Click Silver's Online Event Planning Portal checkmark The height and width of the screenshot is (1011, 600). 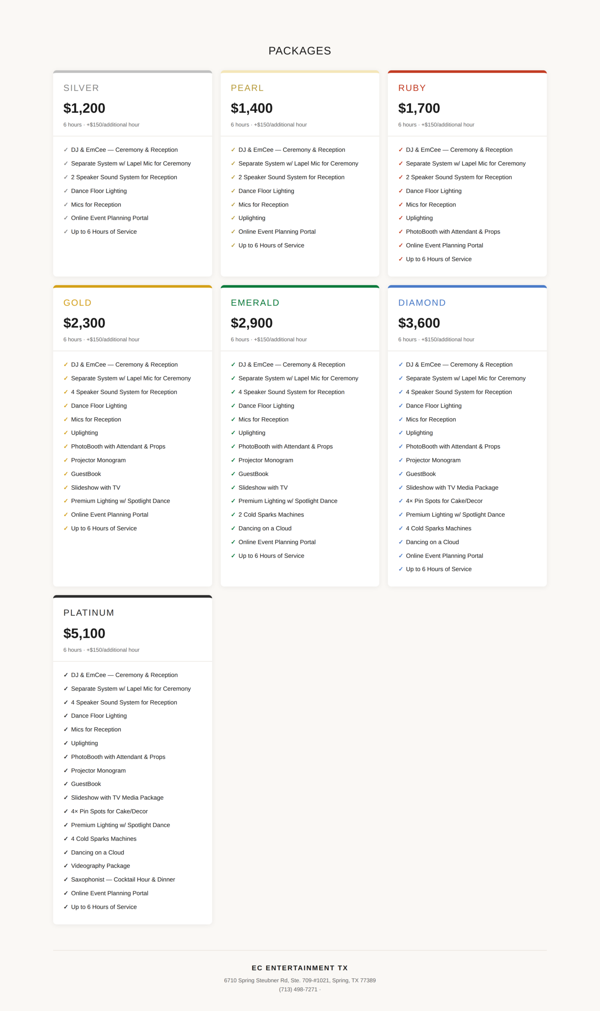66,218
